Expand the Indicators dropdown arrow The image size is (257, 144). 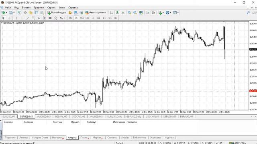tap(163, 12)
